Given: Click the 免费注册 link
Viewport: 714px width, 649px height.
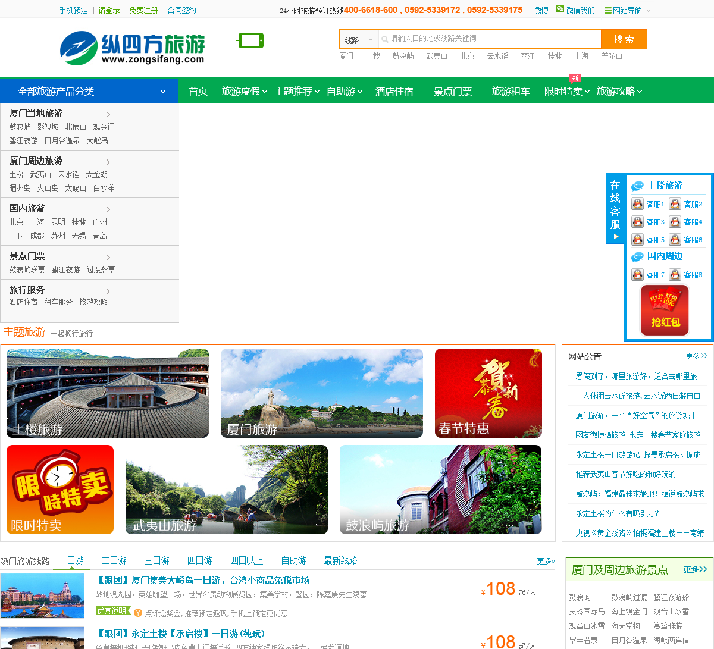Looking at the screenshot, I should pyautogui.click(x=143, y=10).
